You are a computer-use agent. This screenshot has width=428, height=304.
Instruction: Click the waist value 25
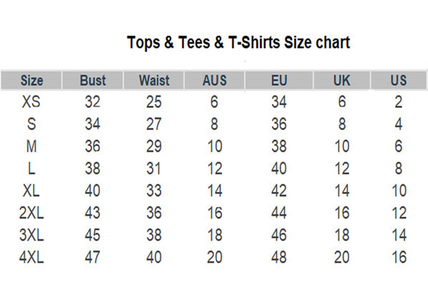(x=154, y=102)
